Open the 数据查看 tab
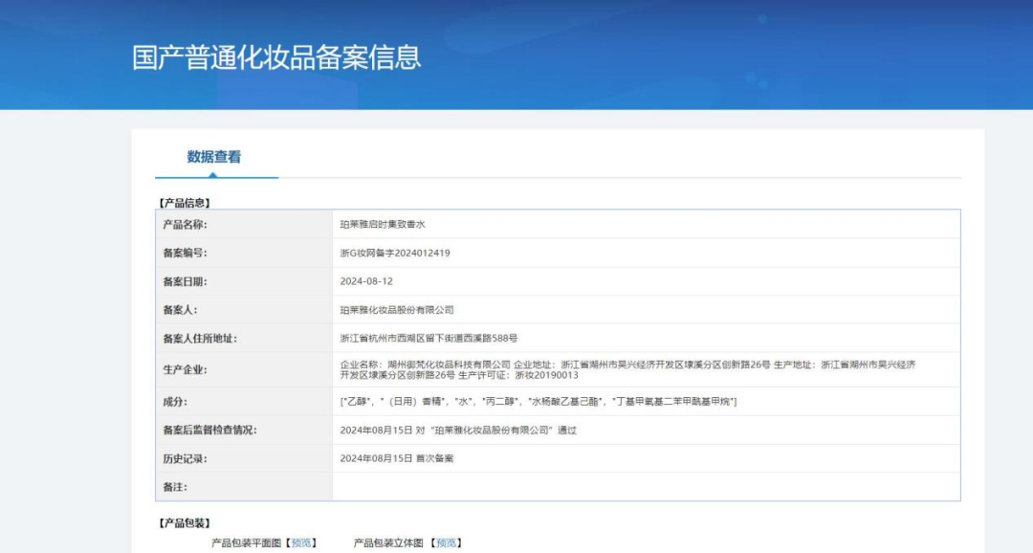This screenshot has width=1033, height=553. coord(214,157)
